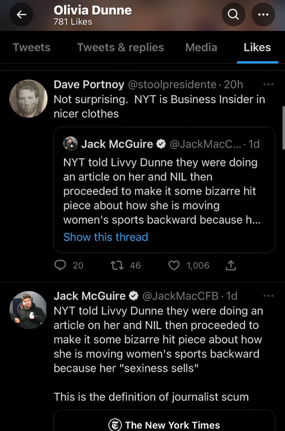Open Dave Portnoy's profile picture
The image size is (285, 431).
click(29, 99)
